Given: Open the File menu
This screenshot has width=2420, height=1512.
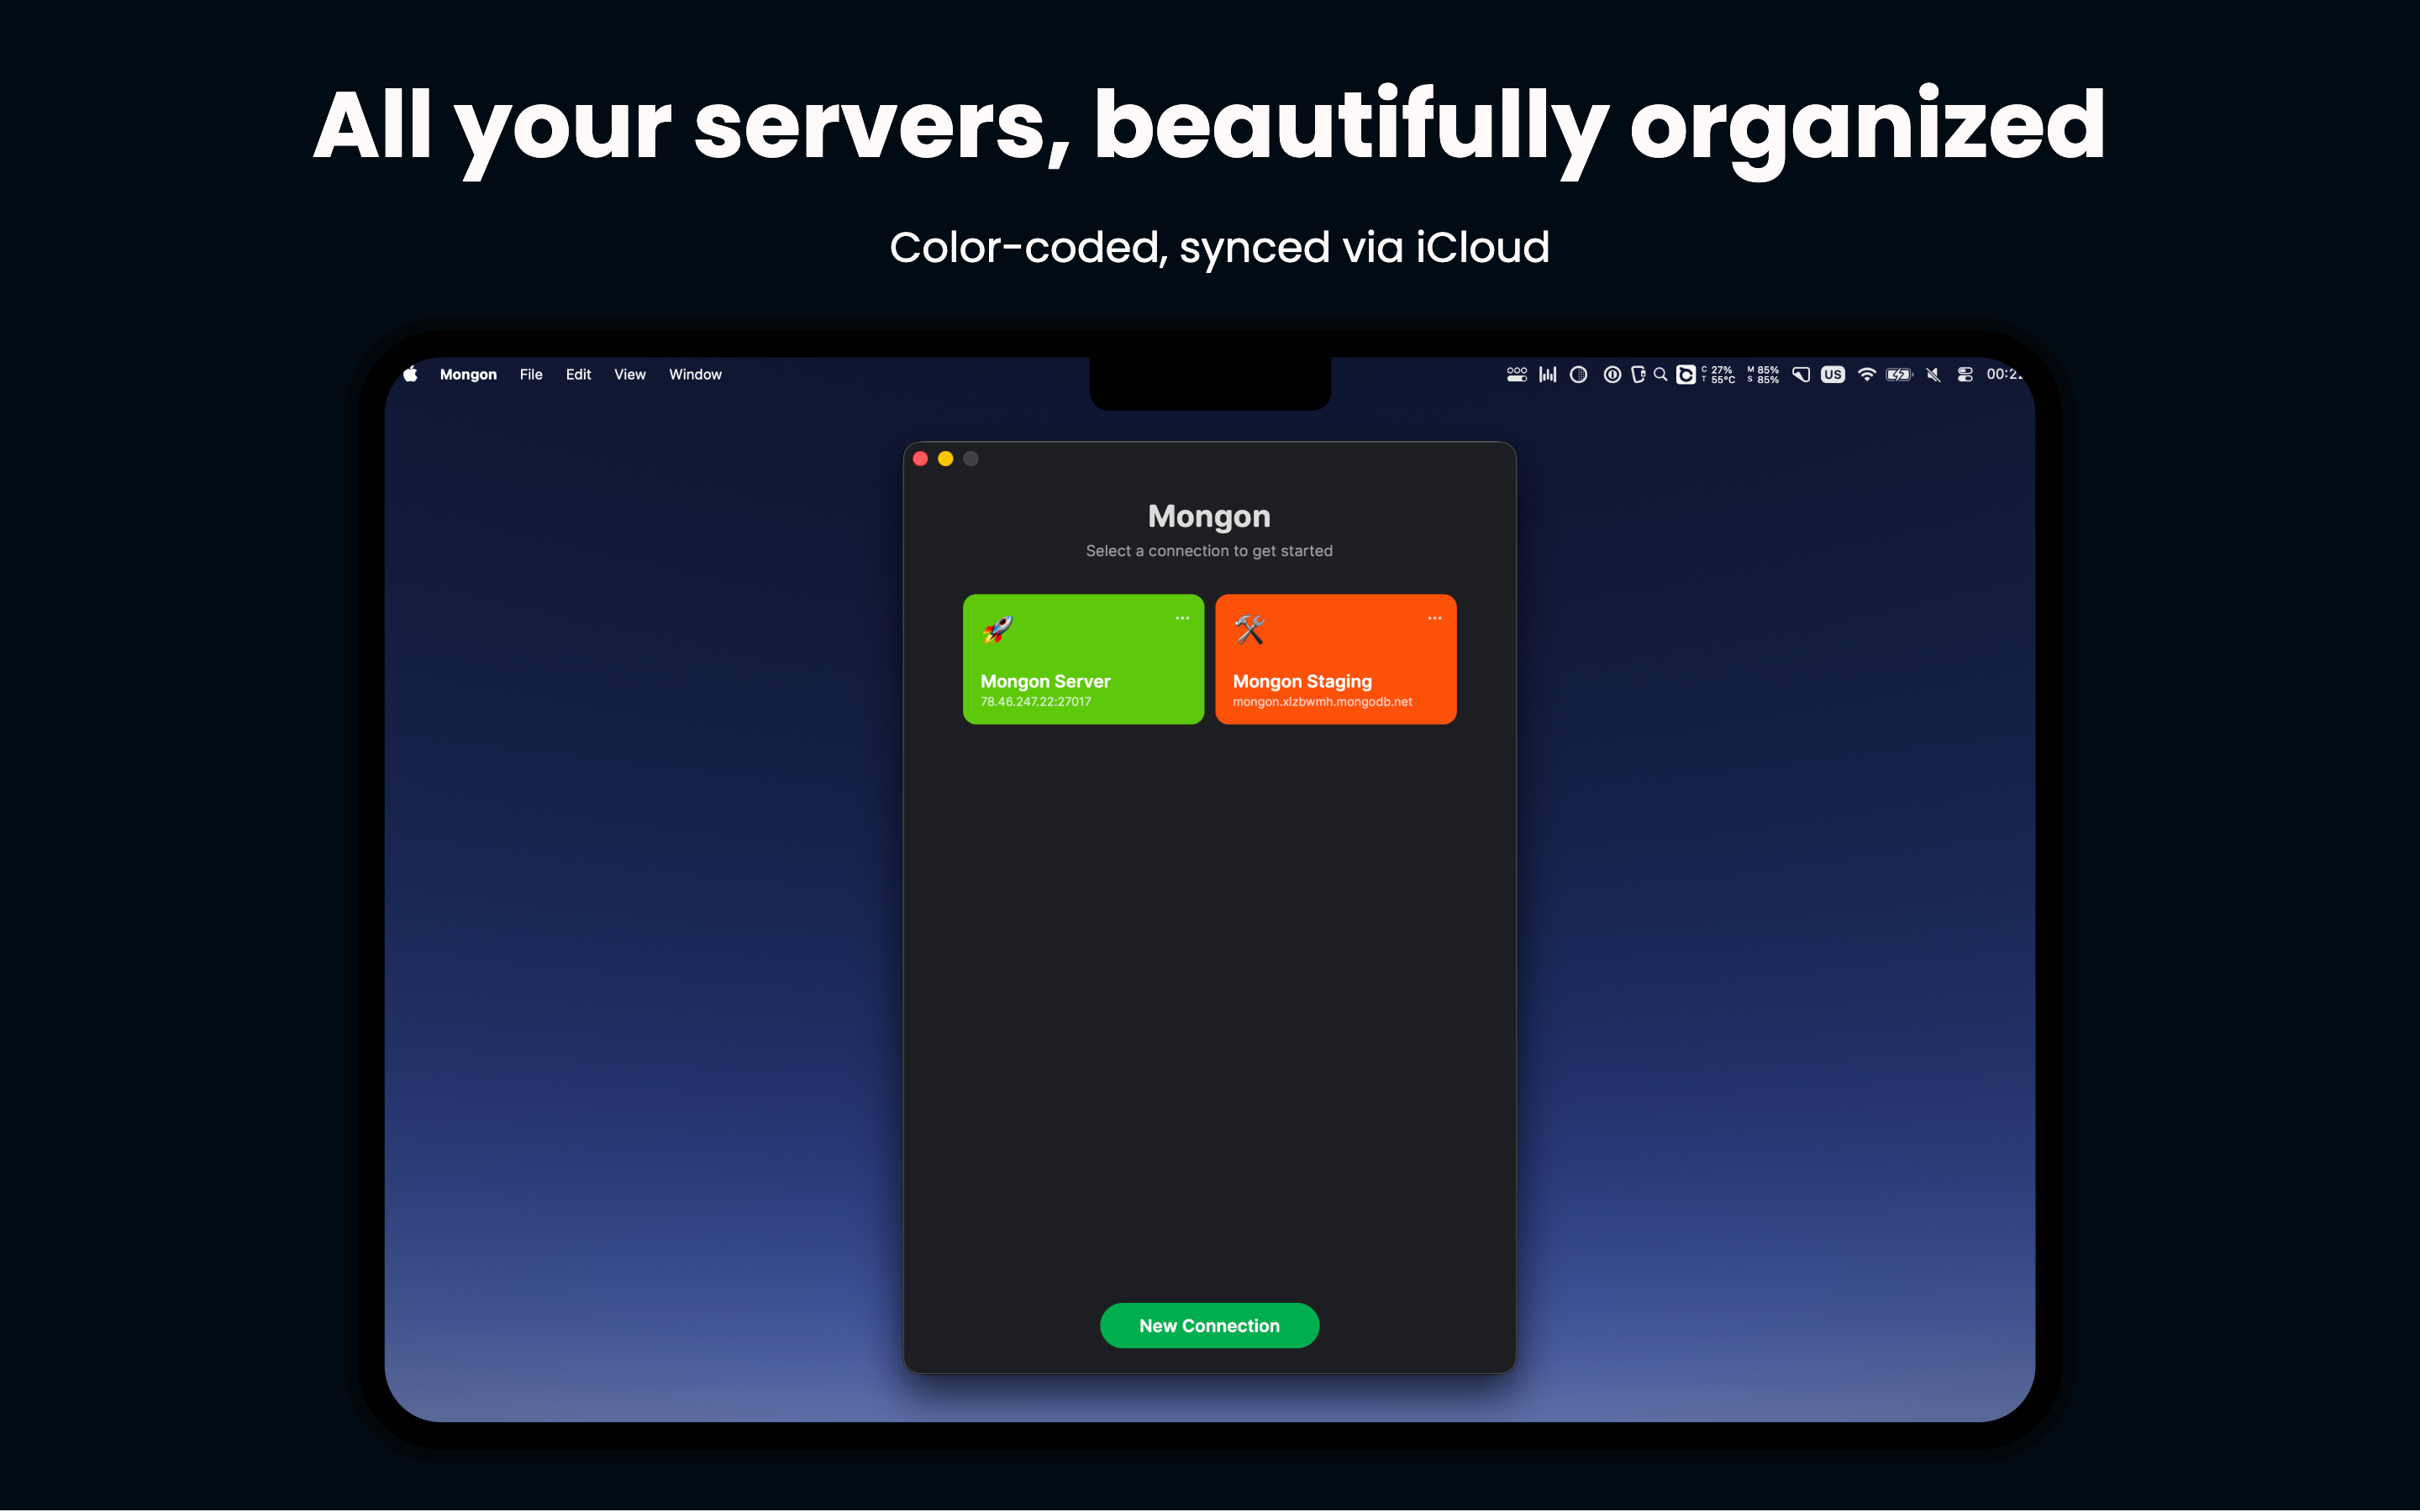Looking at the screenshot, I should pos(531,374).
